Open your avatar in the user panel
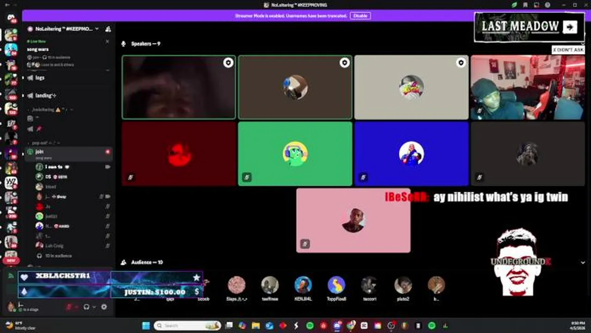The height and width of the screenshot is (333, 591). tap(11, 306)
